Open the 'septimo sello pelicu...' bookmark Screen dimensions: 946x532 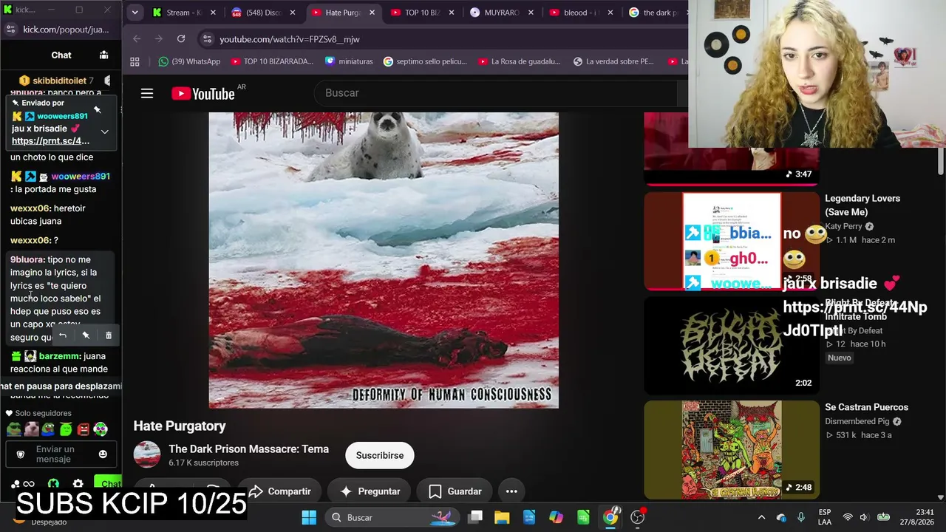425,61
